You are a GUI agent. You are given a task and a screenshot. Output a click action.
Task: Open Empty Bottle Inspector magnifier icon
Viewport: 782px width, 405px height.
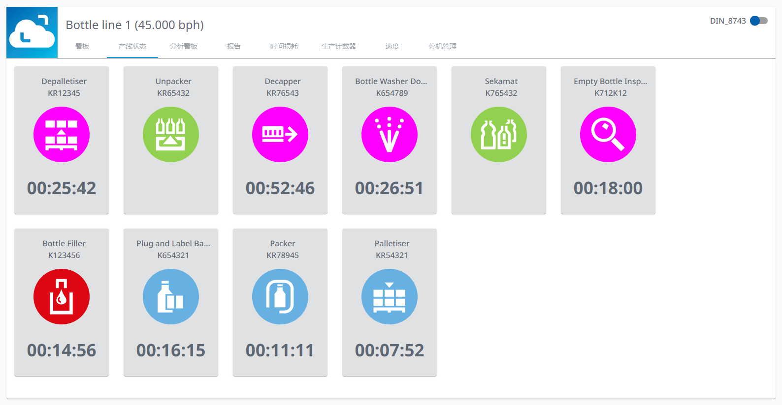tap(608, 134)
